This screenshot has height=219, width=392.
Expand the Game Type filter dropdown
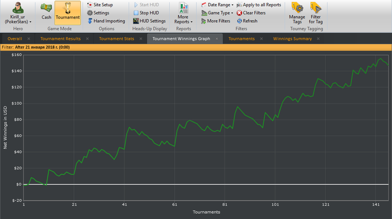(x=217, y=13)
